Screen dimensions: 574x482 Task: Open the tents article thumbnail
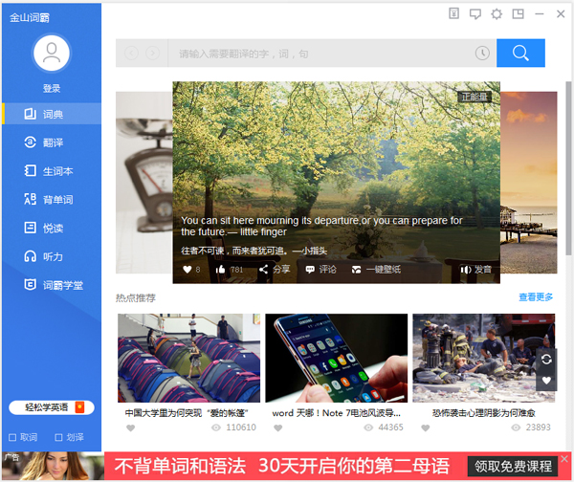pyautogui.click(x=188, y=358)
